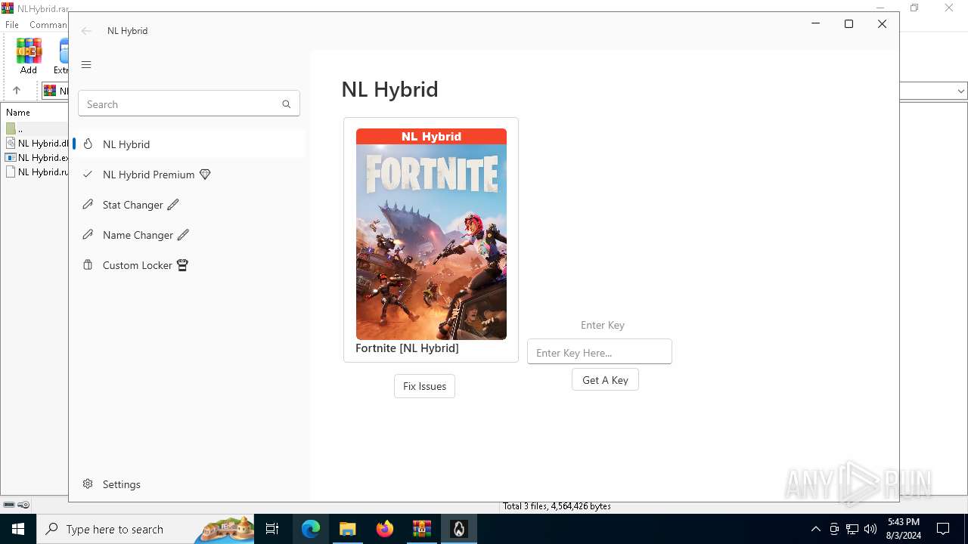
Task: Select NL Hybrid in the sidebar
Action: 189,144
